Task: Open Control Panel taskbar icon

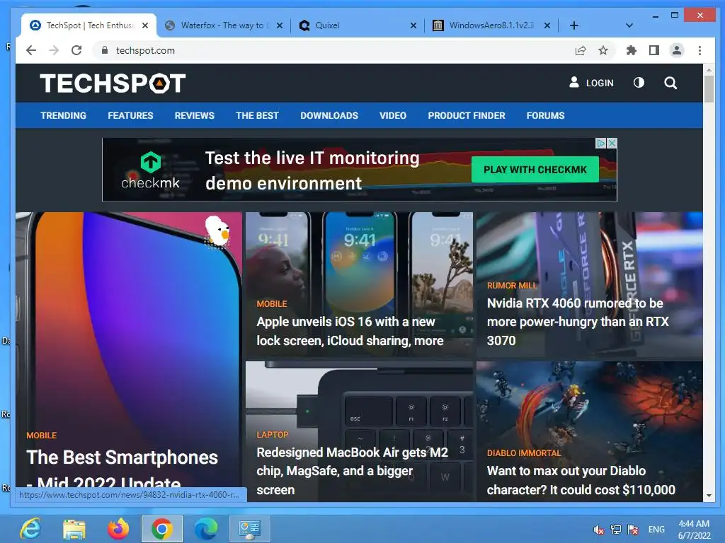Action: tap(250, 529)
